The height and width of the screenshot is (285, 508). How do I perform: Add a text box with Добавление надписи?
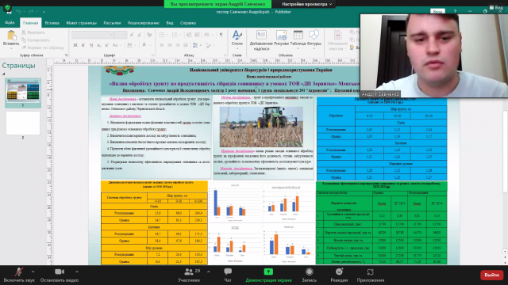[x=261, y=40]
